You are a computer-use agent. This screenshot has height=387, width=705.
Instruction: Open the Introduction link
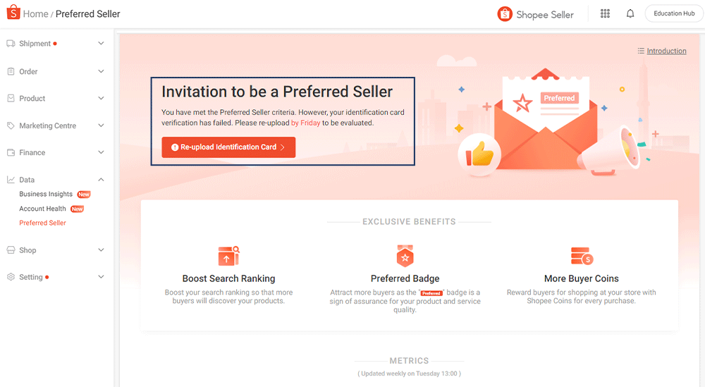click(666, 51)
